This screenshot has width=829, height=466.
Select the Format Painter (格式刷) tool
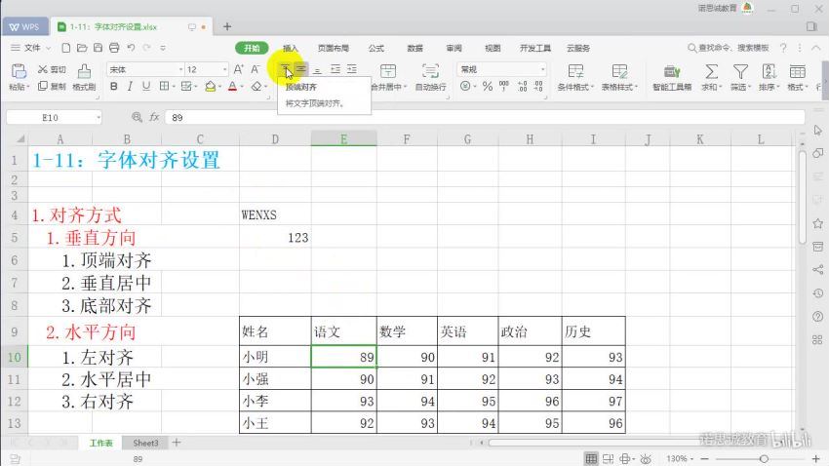coord(84,77)
